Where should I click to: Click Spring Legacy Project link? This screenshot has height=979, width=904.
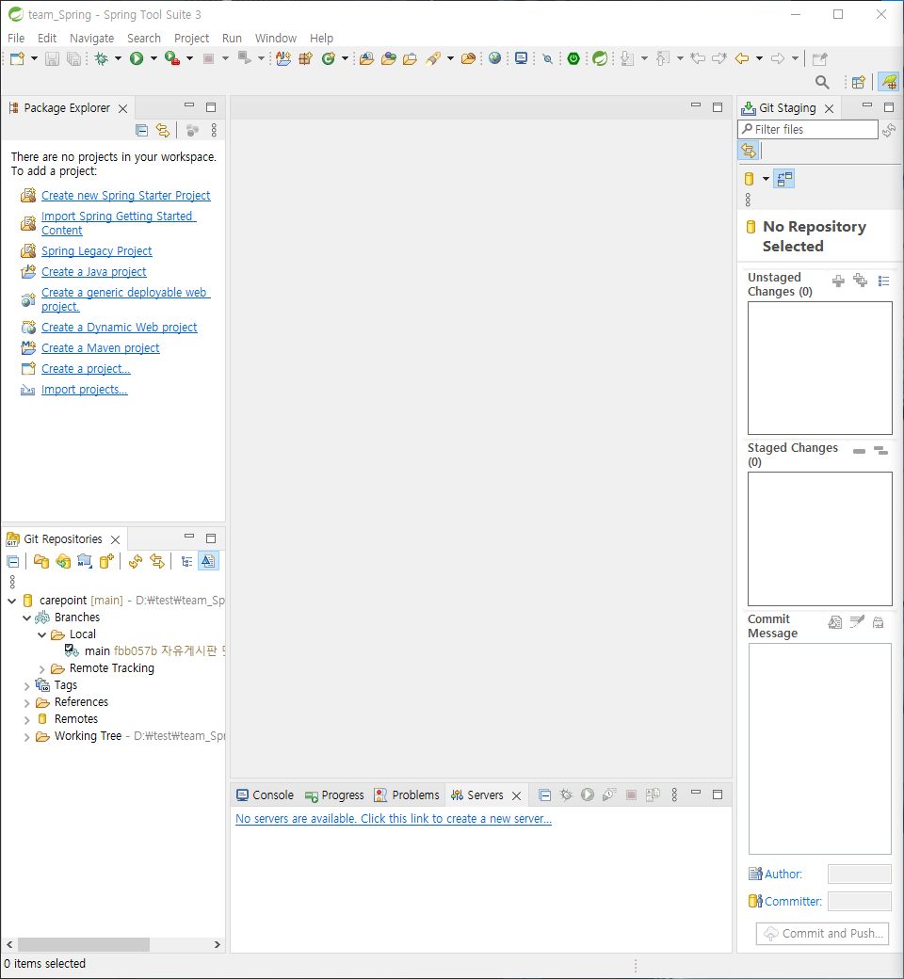coord(97,251)
